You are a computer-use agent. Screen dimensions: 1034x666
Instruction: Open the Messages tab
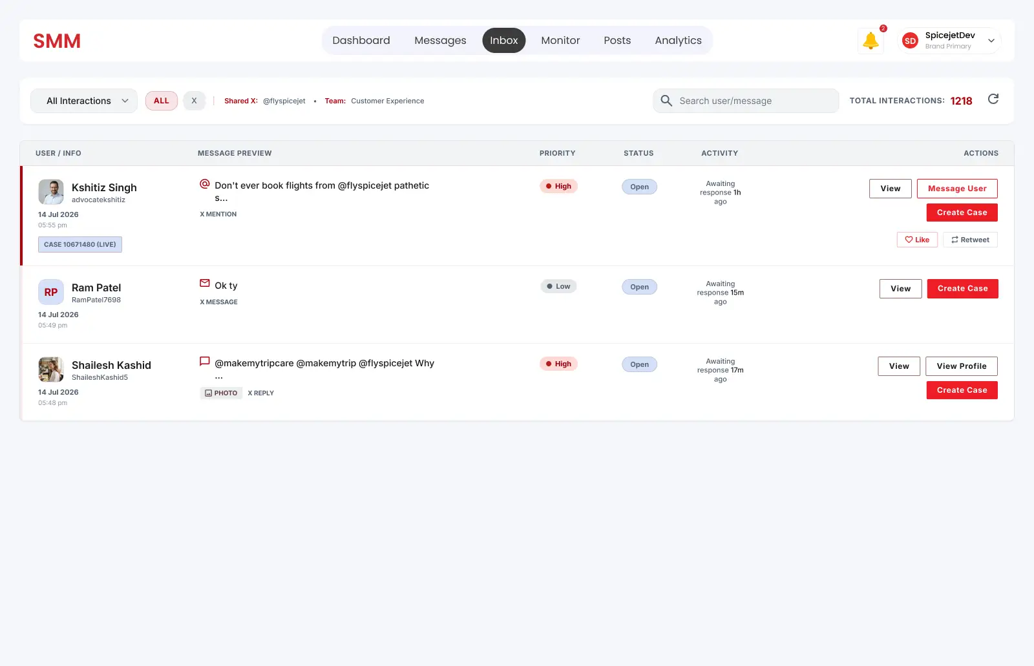click(440, 40)
